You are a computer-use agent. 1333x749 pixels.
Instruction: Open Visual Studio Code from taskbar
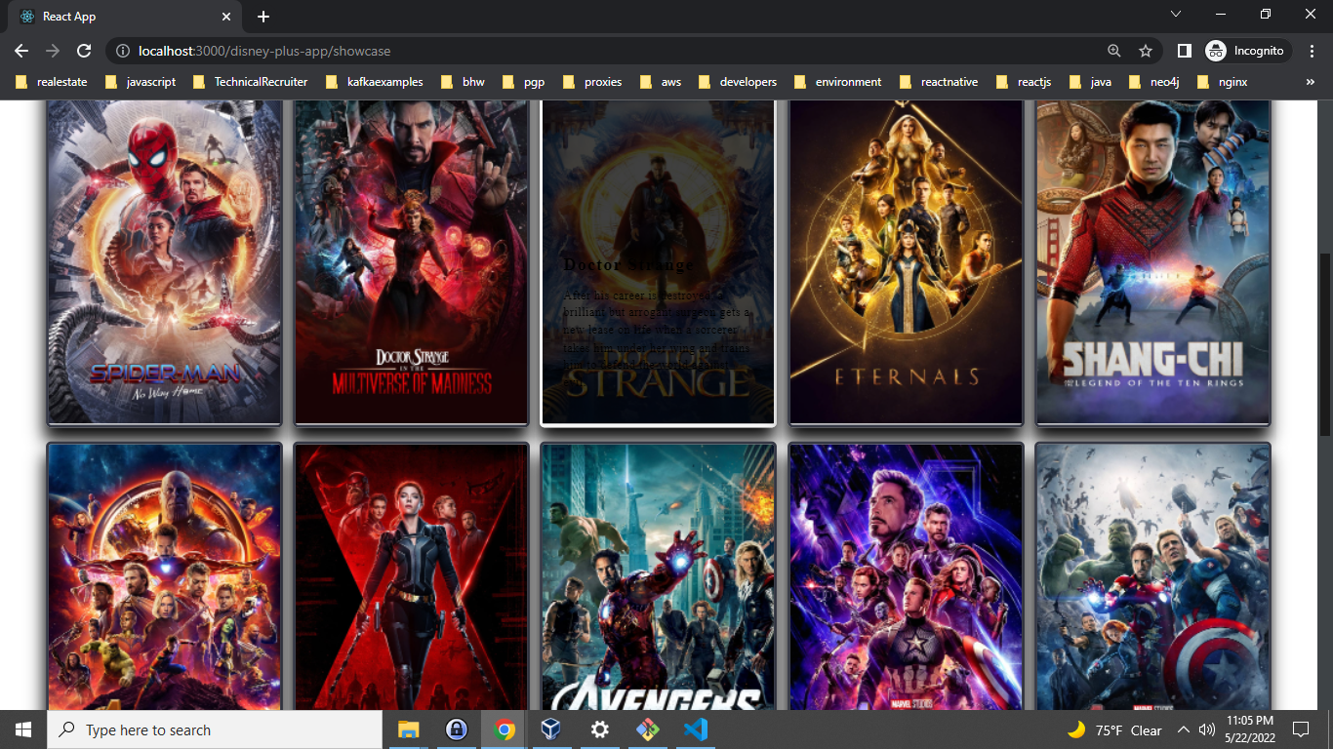click(x=695, y=729)
